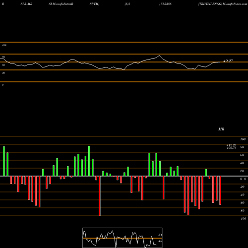Click the -71 value in mini chart
This screenshot has width=248, height=248.
coord(160,235)
